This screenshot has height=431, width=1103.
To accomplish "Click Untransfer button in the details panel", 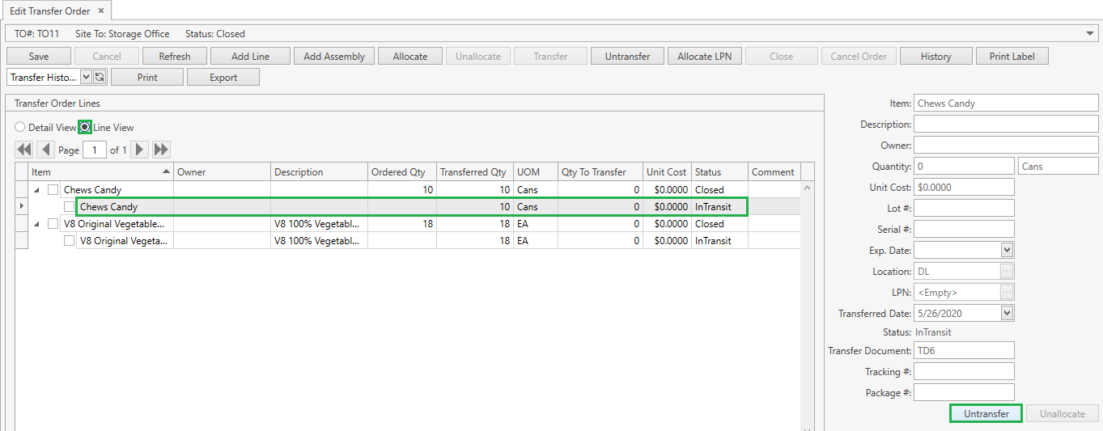I will point(986,414).
